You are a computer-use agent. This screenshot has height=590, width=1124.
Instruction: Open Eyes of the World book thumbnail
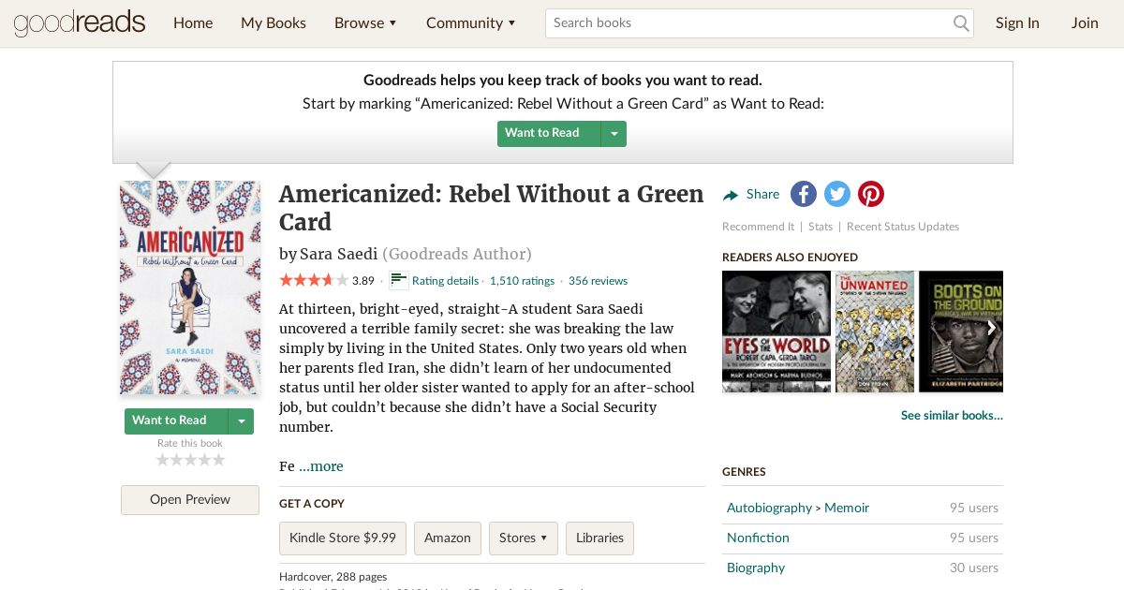coord(776,332)
